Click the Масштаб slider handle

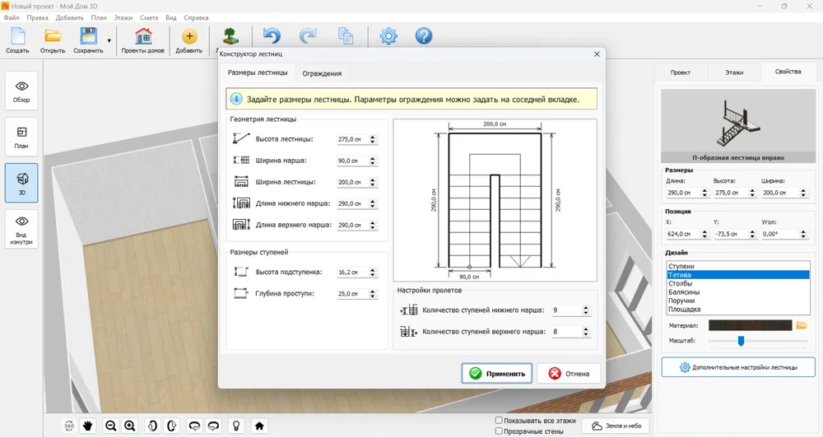coord(741,342)
